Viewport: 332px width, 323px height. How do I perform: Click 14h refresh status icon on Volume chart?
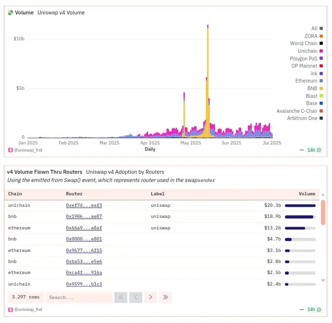click(319, 150)
